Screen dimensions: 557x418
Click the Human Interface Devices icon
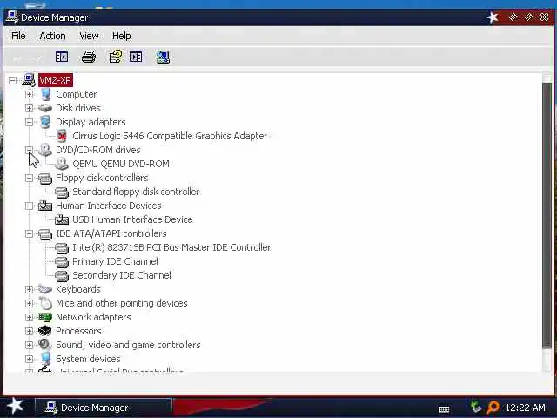(45, 206)
